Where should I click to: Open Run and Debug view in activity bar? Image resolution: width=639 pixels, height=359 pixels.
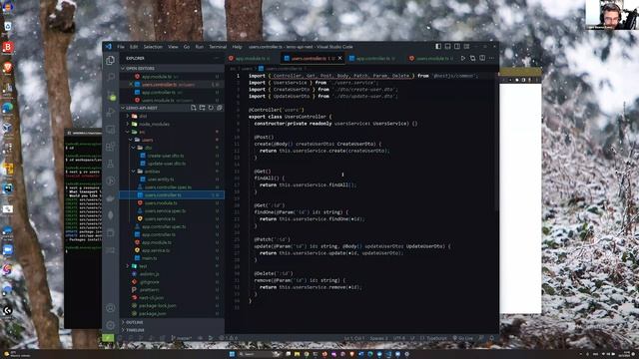pos(110,113)
